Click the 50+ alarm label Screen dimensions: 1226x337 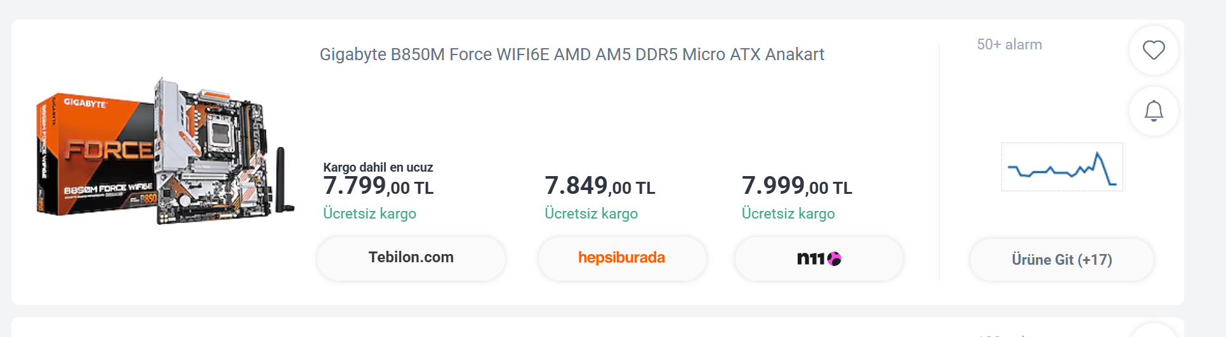coord(1009,44)
